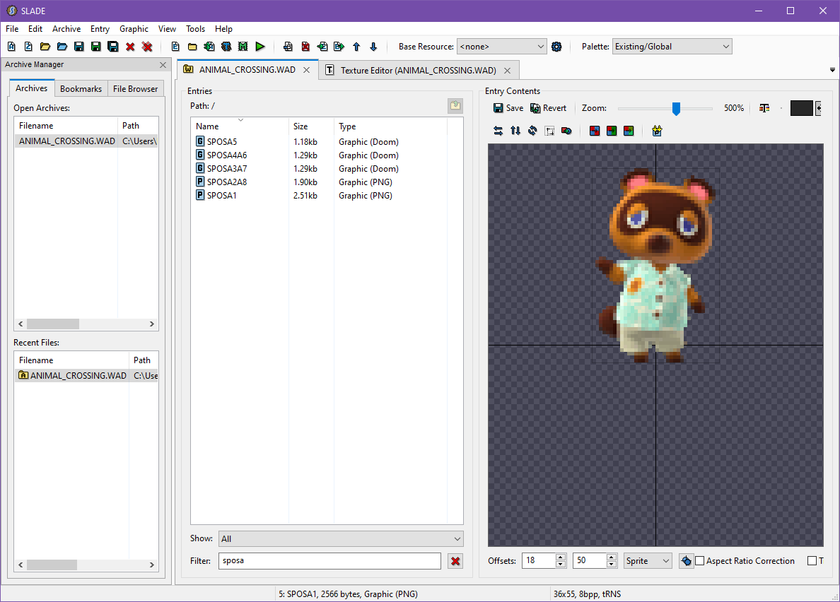
Task: Click the third colour remap icon
Action: (x=629, y=131)
